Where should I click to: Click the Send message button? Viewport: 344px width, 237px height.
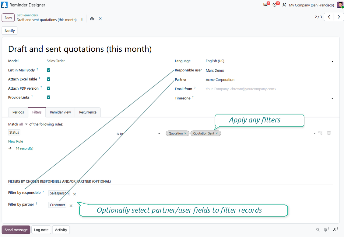(16, 230)
